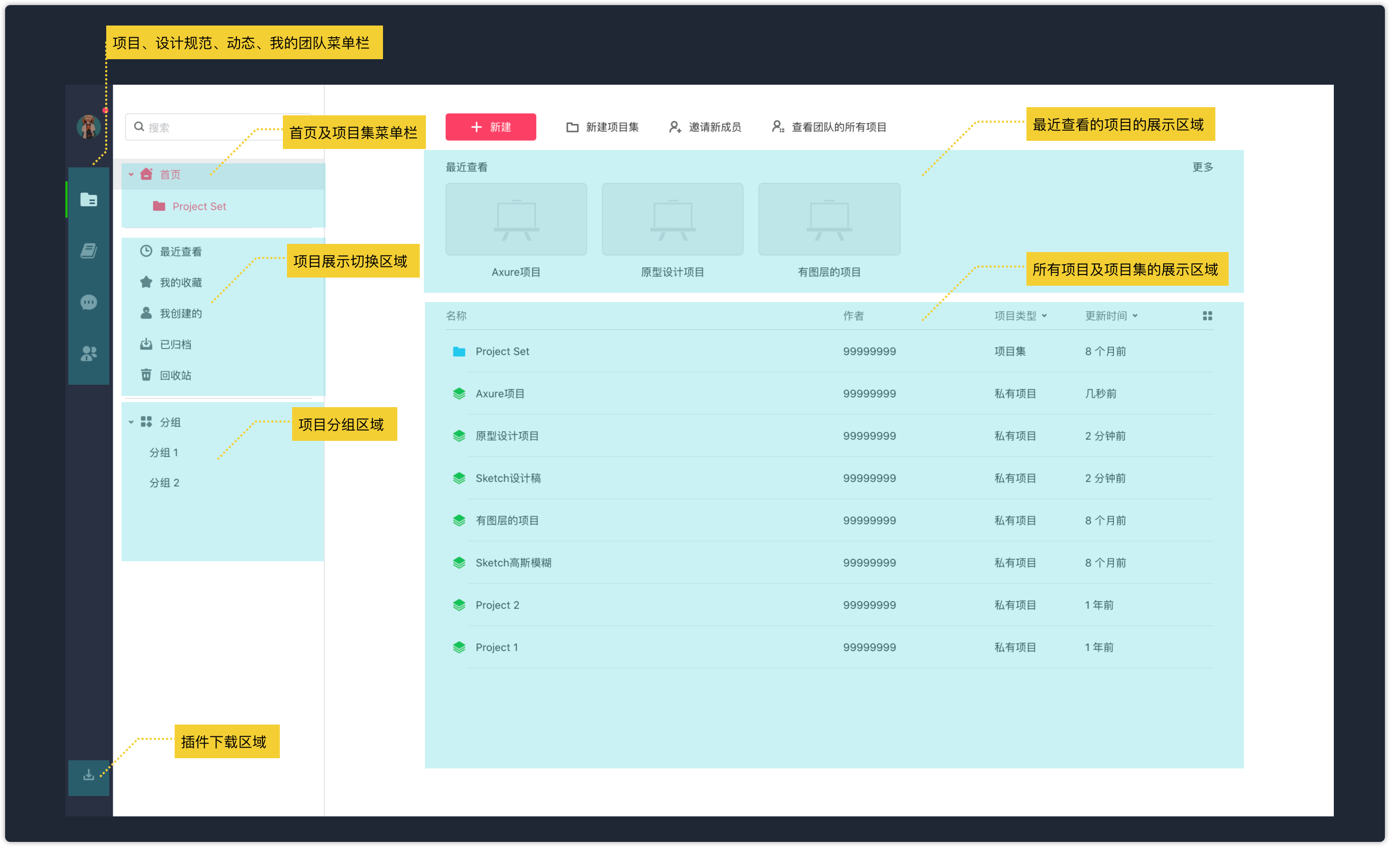The height and width of the screenshot is (847, 1390).
Task: Open Project Set under 首页 tree
Action: [199, 206]
